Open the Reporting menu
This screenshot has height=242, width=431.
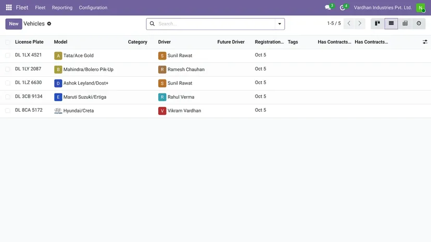click(x=62, y=8)
